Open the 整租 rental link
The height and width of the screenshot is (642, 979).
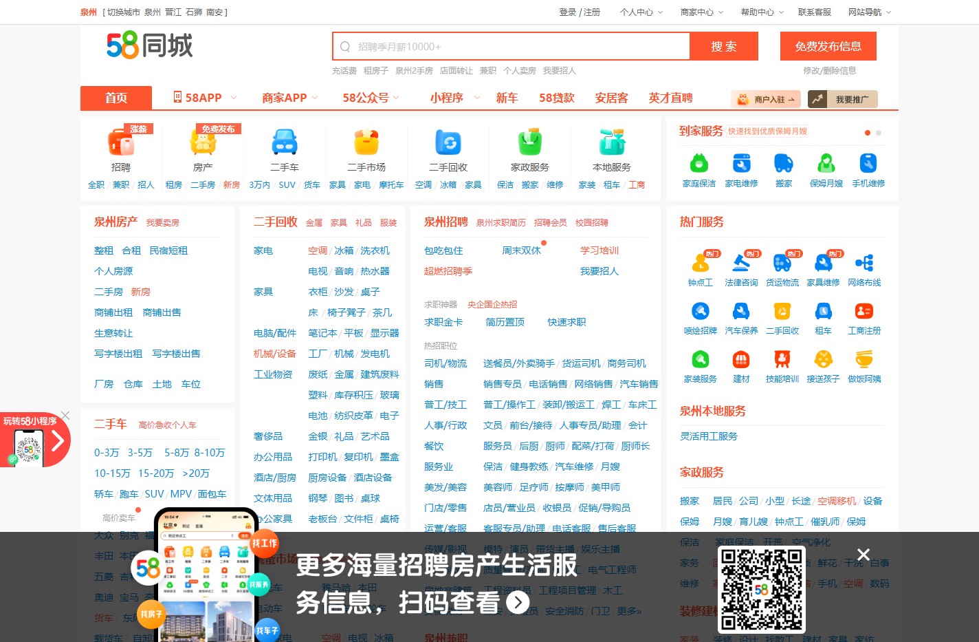(x=104, y=250)
